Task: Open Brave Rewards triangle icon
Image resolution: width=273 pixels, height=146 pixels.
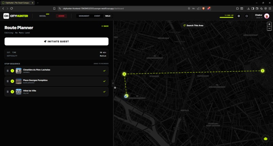Action: point(209,8)
